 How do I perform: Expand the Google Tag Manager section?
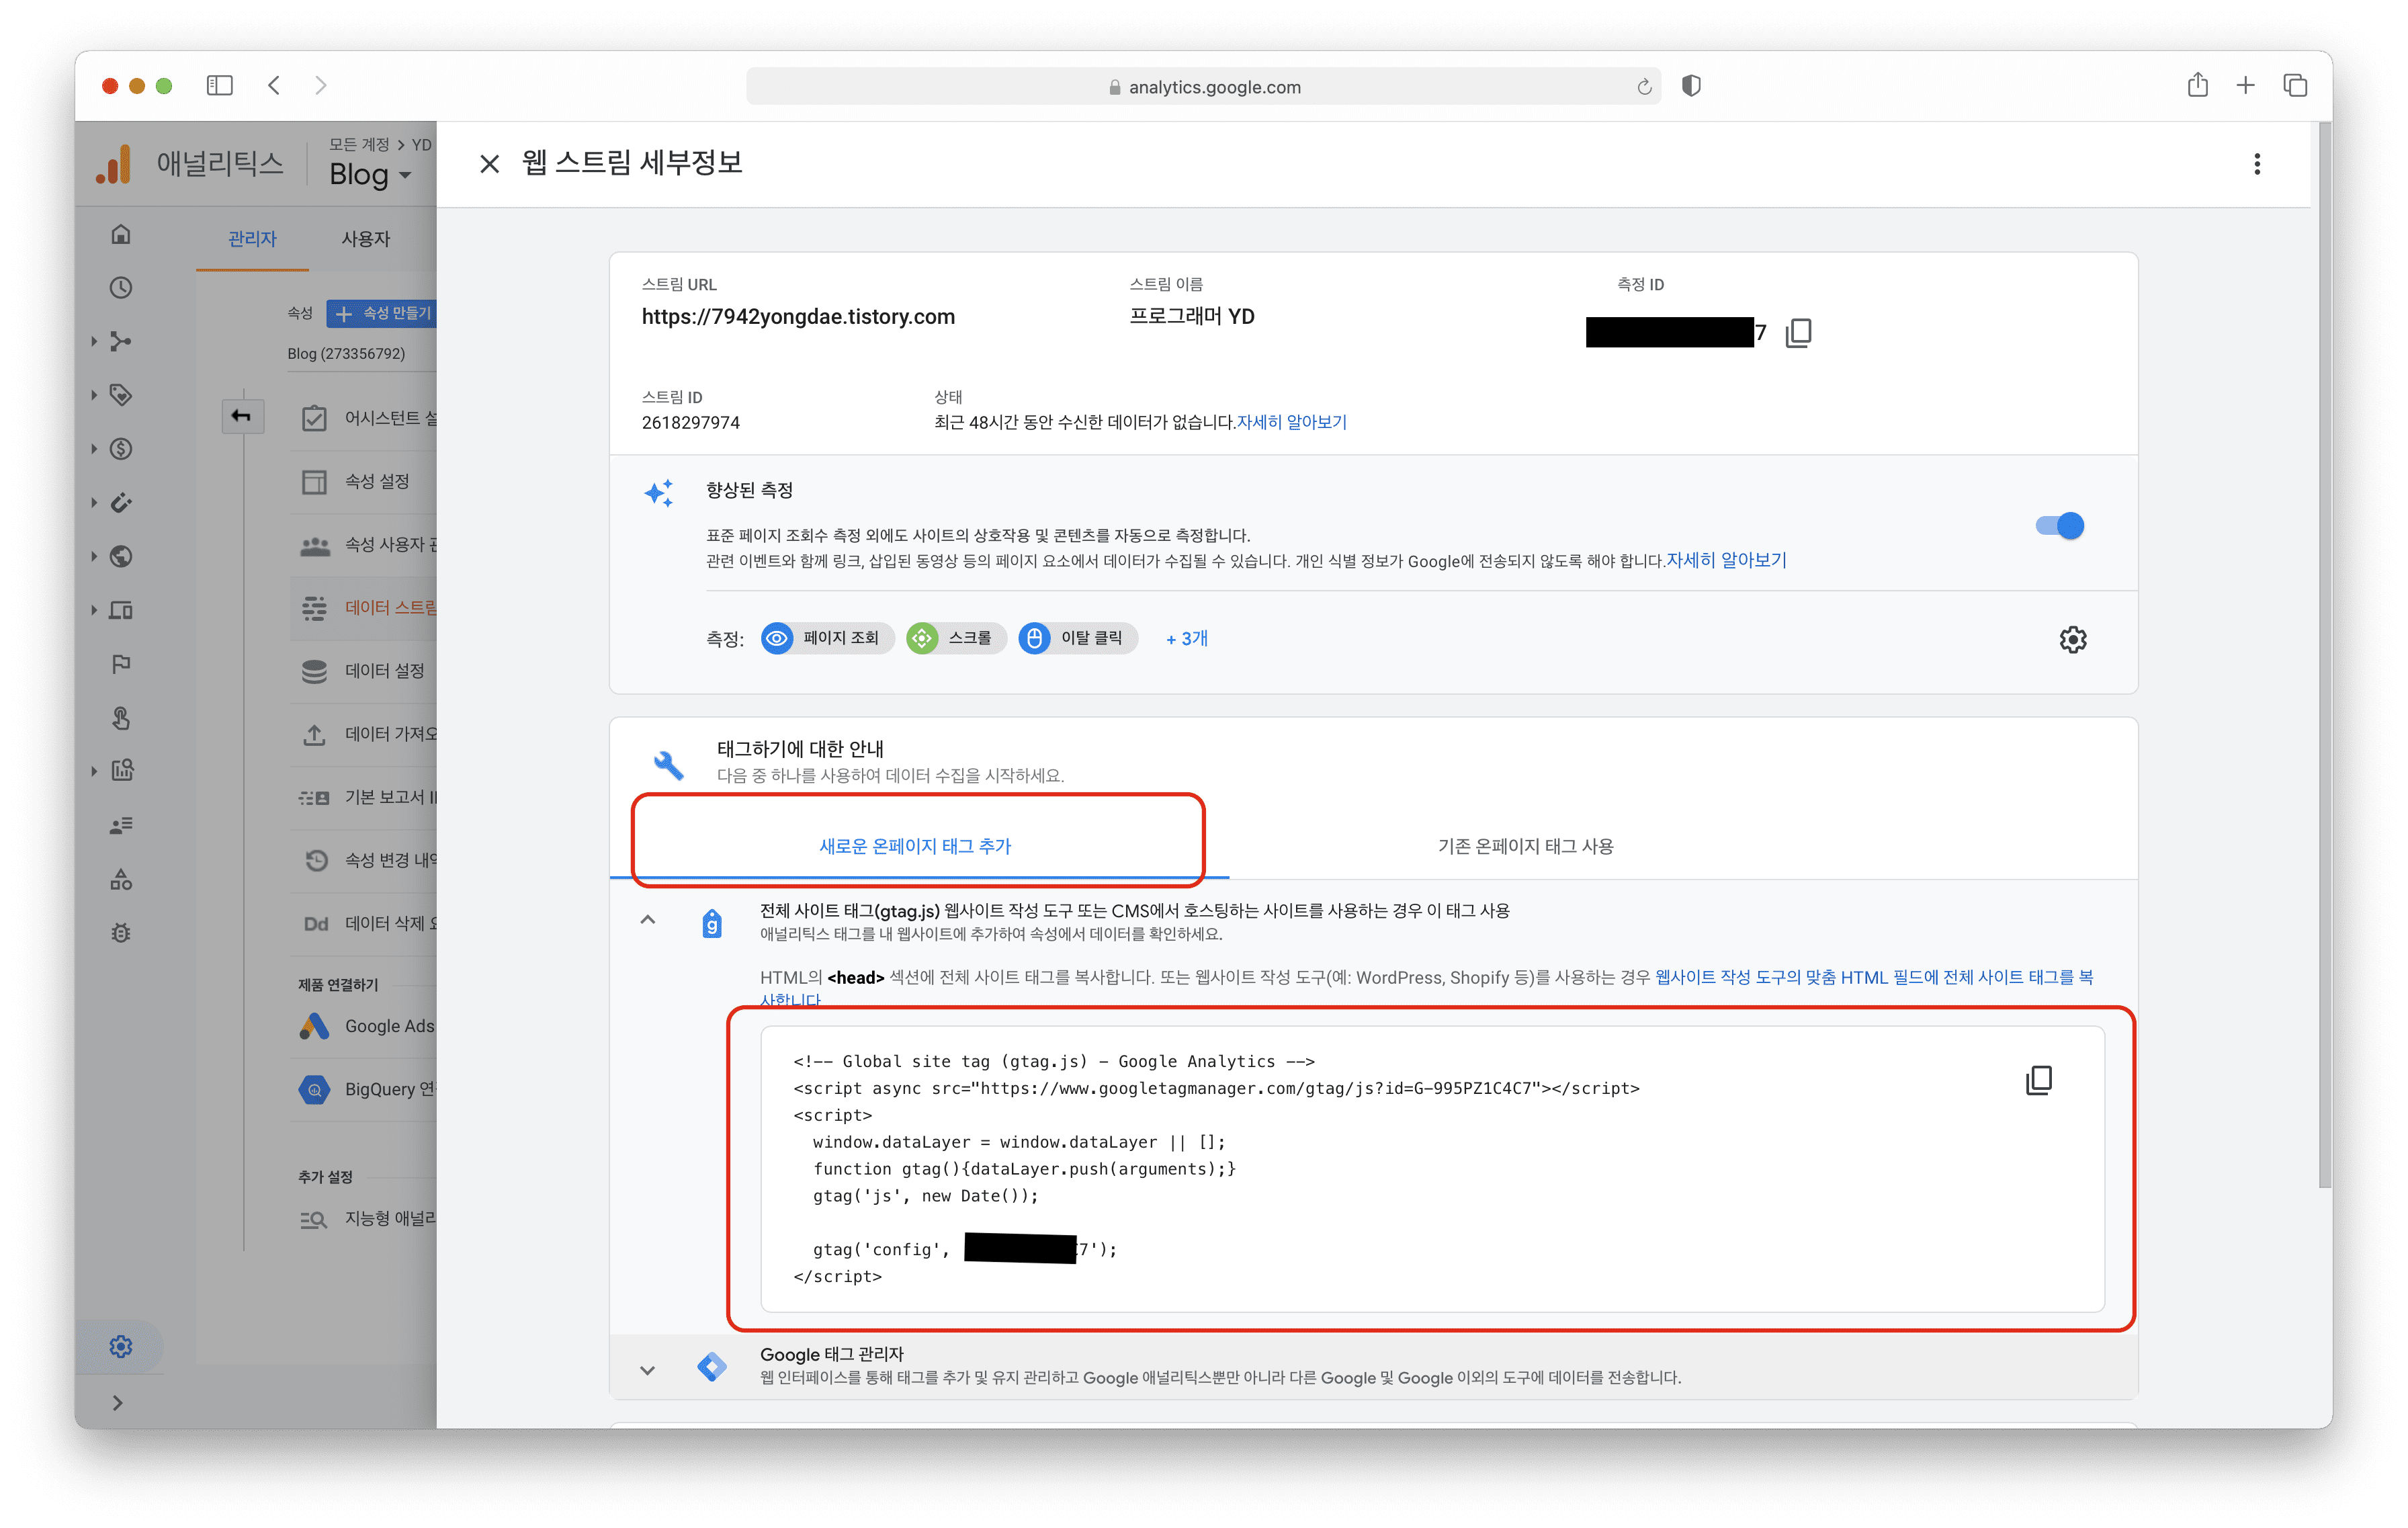point(648,1370)
